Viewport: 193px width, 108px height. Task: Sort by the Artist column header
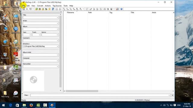[x=154, y=13]
